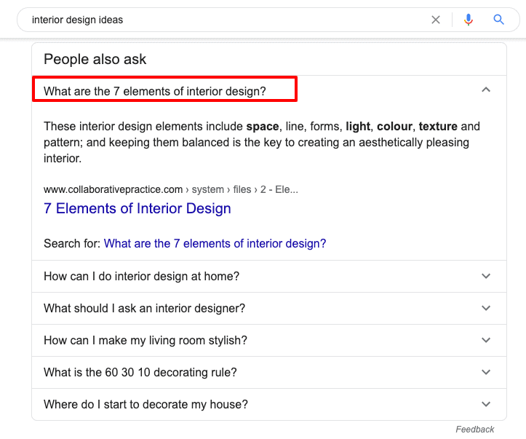The width and height of the screenshot is (526, 439).
Task: Start voice search with the microphone icon
Action: click(469, 20)
